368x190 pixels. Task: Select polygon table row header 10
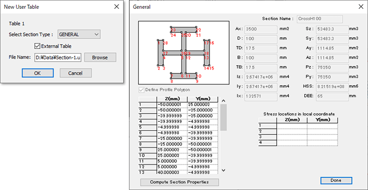pyautogui.click(x=148, y=156)
